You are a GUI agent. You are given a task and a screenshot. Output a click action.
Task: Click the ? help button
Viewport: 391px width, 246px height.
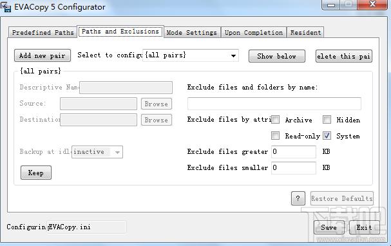click(298, 198)
